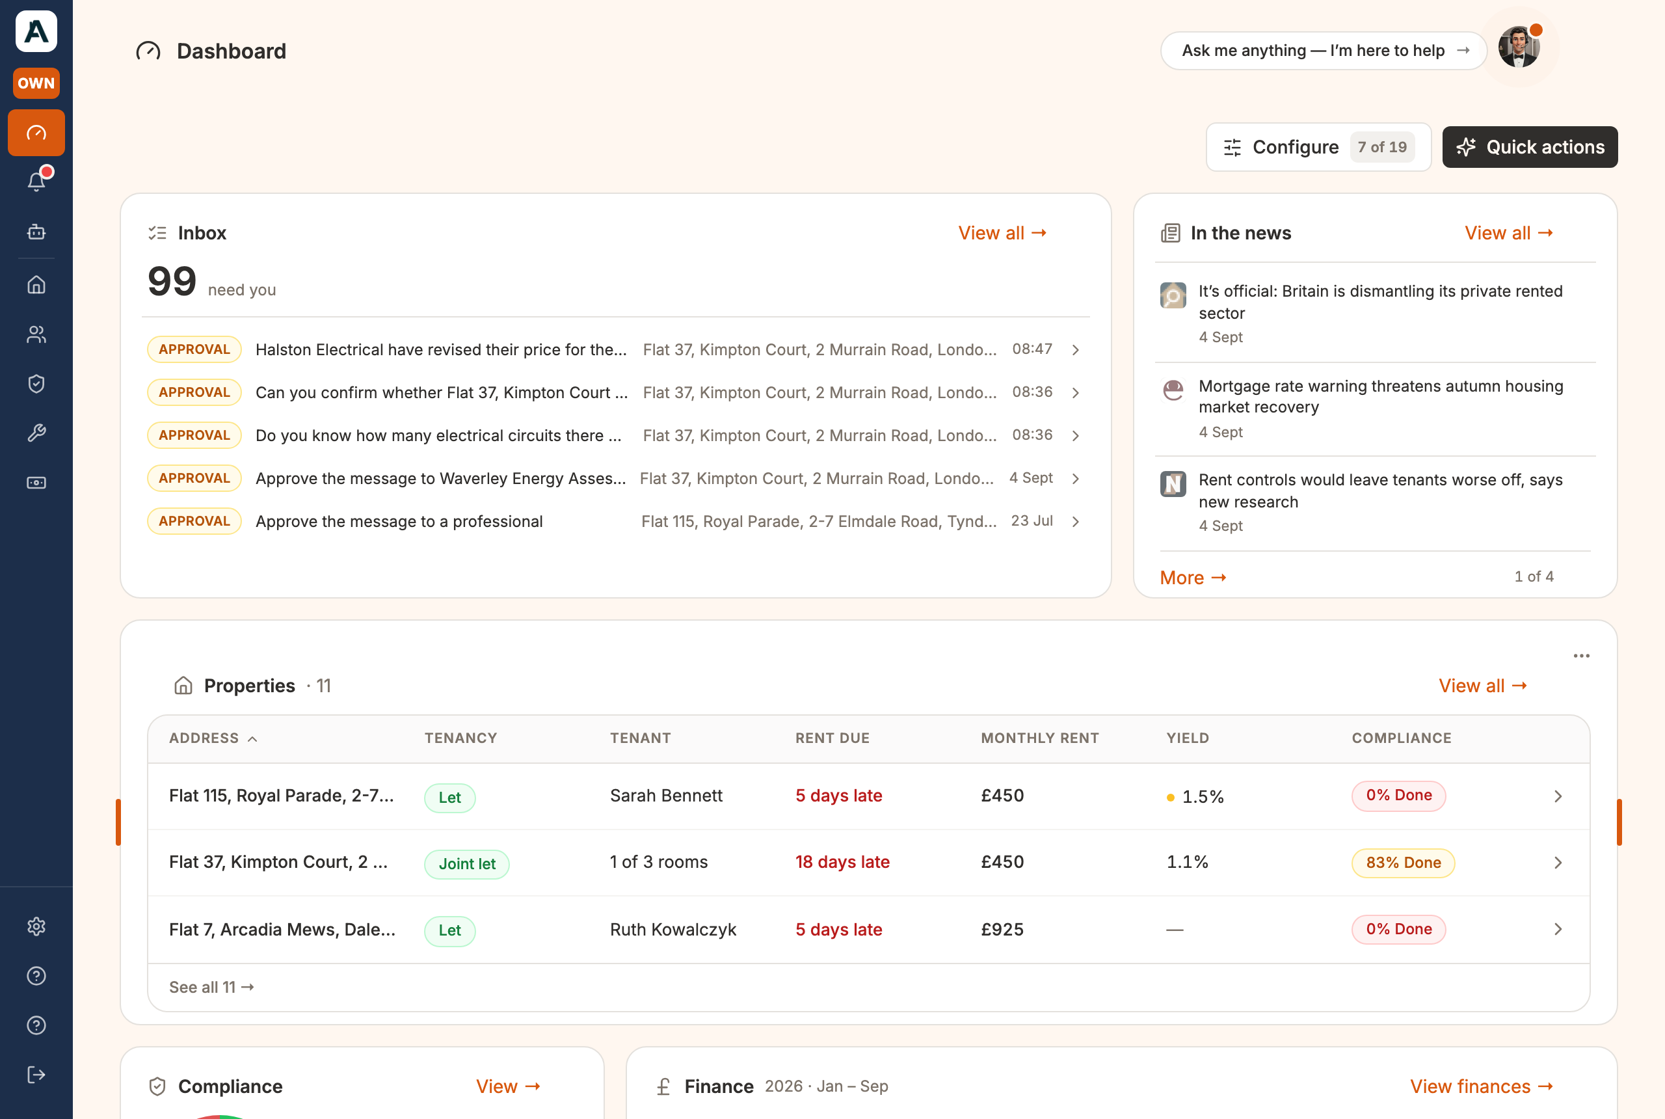Viewport: 1665px width, 1119px height.
Task: Open maintenance wrench icon in sidebar
Action: (36, 433)
